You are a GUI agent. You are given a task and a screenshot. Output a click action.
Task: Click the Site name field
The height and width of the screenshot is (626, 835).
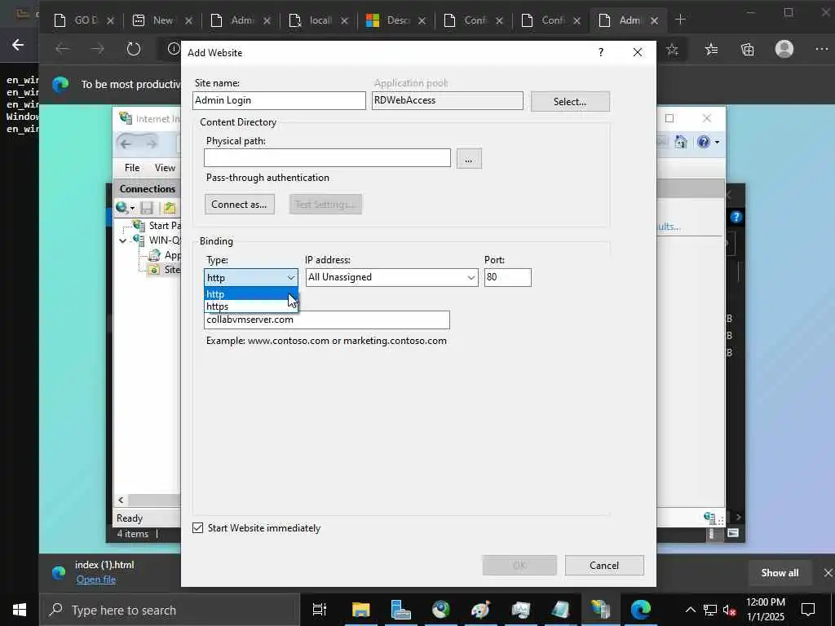(x=279, y=100)
